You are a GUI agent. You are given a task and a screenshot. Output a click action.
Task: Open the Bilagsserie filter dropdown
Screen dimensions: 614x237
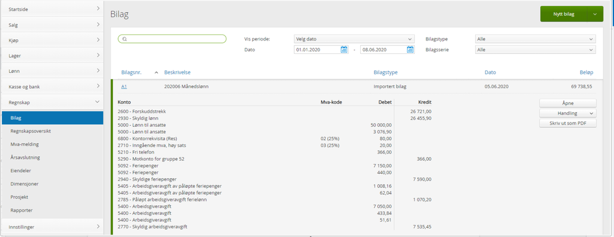[535, 50]
